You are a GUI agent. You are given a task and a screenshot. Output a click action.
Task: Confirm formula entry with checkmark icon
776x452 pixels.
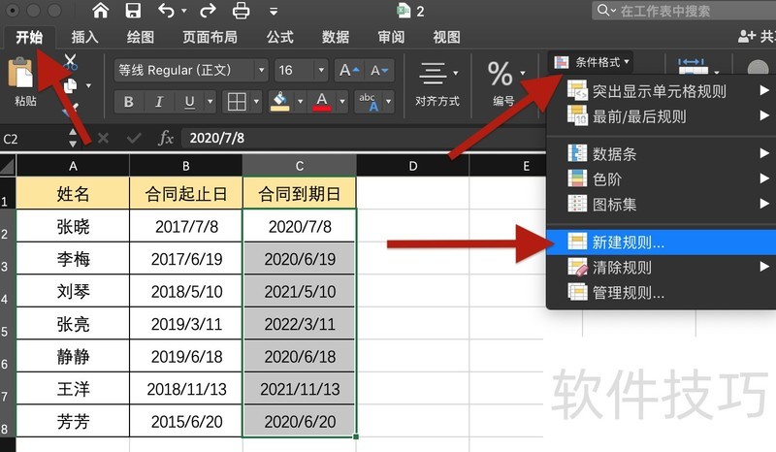[x=134, y=138]
